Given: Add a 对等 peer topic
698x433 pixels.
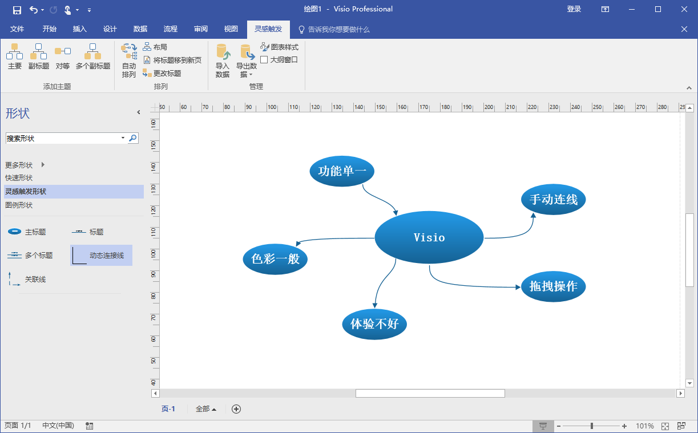Looking at the screenshot, I should 63,57.
